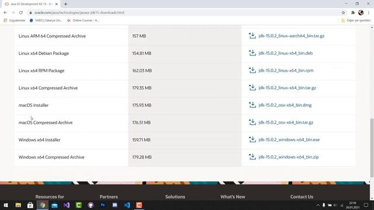Open Visual Studio Code from taskbar

(127, 205)
